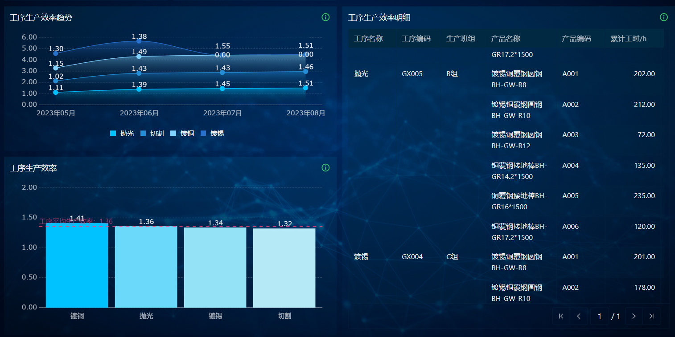Select the 切割 bar in efficiency chart

[x=284, y=268]
